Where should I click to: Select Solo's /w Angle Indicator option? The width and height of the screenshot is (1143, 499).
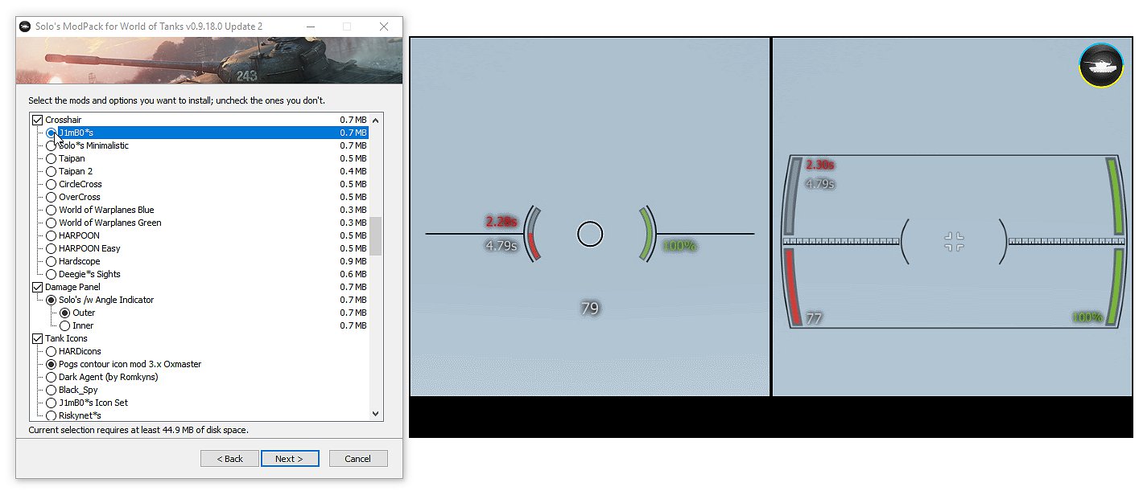point(52,300)
